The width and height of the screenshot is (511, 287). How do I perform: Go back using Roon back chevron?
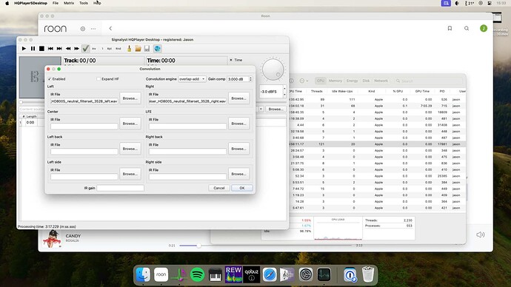click(110, 28)
